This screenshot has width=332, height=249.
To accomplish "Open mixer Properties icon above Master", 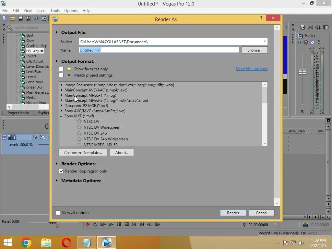I will pyautogui.click(x=302, y=27).
